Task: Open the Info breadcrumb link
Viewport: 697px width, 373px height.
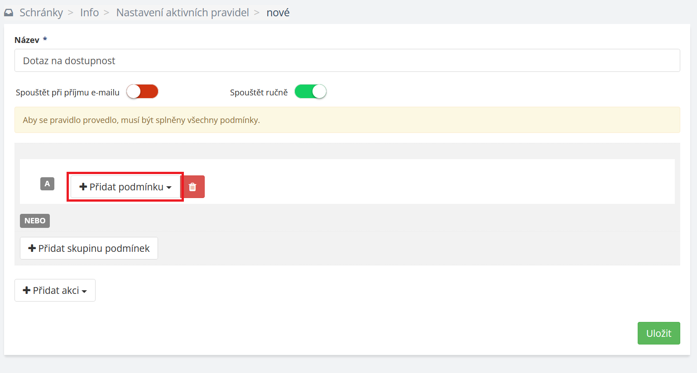Action: tap(89, 13)
